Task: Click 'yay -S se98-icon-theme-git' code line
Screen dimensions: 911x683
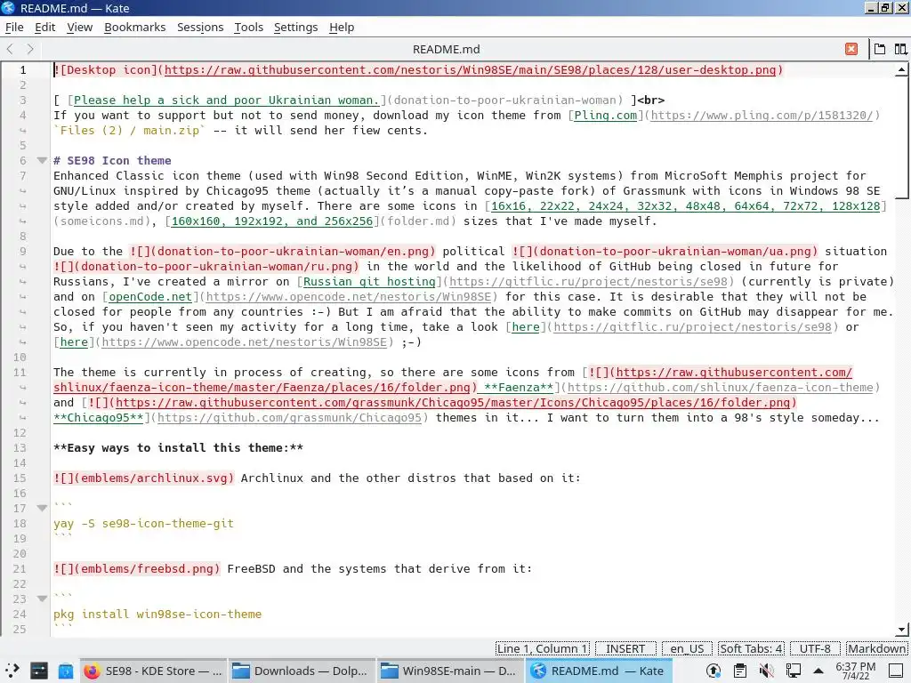Action: (x=143, y=523)
